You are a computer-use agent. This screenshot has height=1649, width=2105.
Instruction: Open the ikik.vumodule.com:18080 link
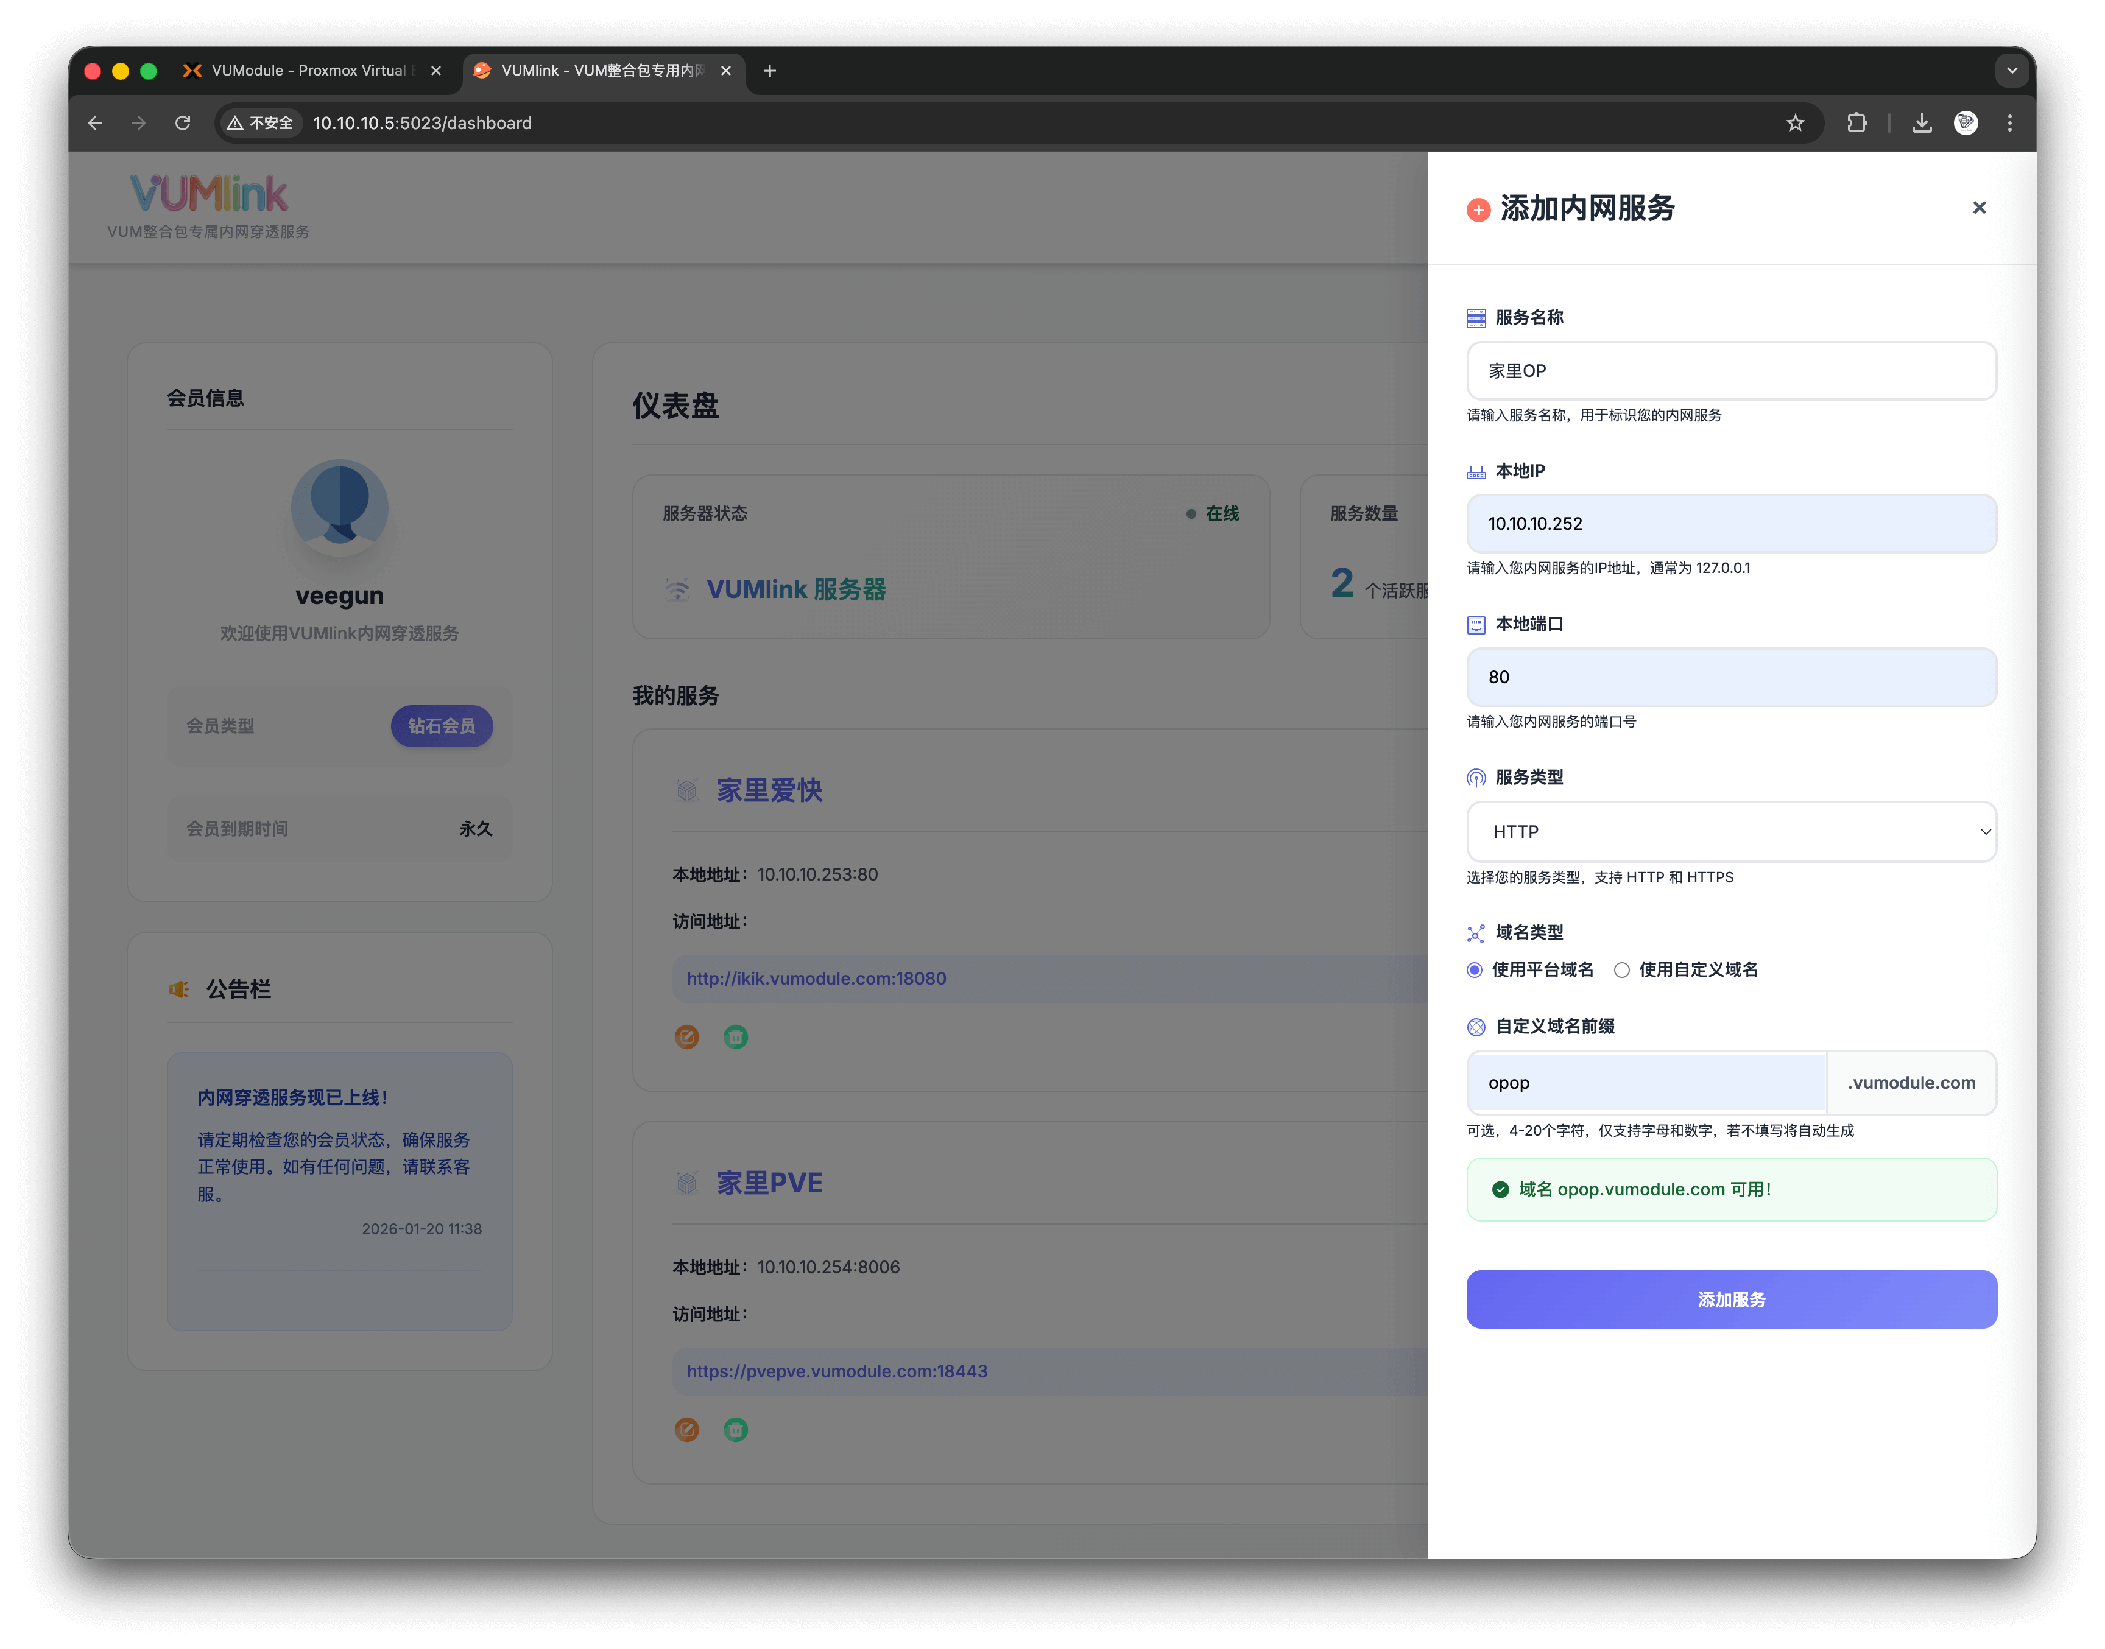(816, 978)
